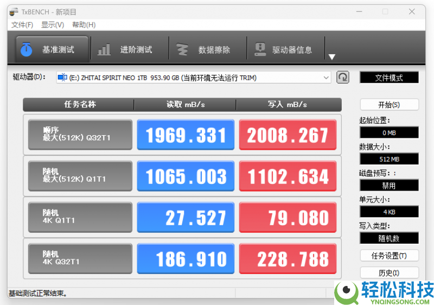The width and height of the screenshot is (434, 305).
Task: Click the eraser icon on 数据擦除
Action: 182,50
